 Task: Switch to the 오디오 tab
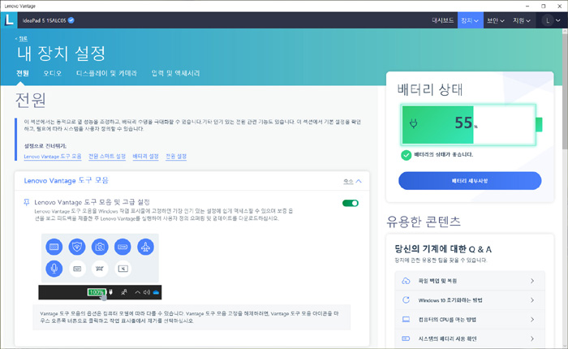(x=53, y=73)
